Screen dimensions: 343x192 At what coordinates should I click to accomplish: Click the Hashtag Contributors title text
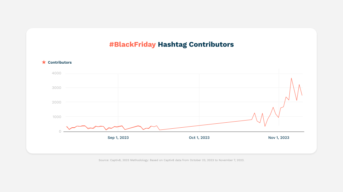click(x=196, y=44)
